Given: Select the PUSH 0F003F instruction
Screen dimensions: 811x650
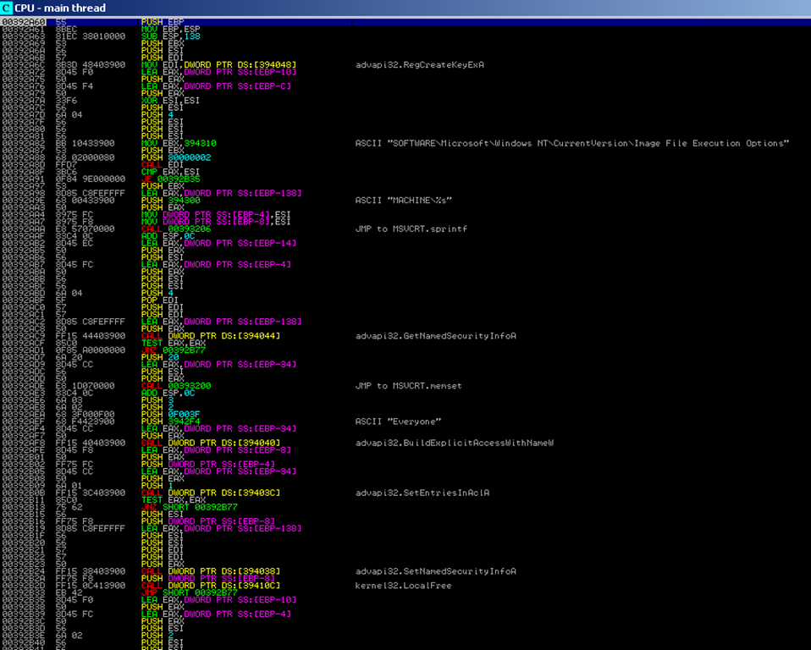Looking at the screenshot, I should tap(170, 414).
